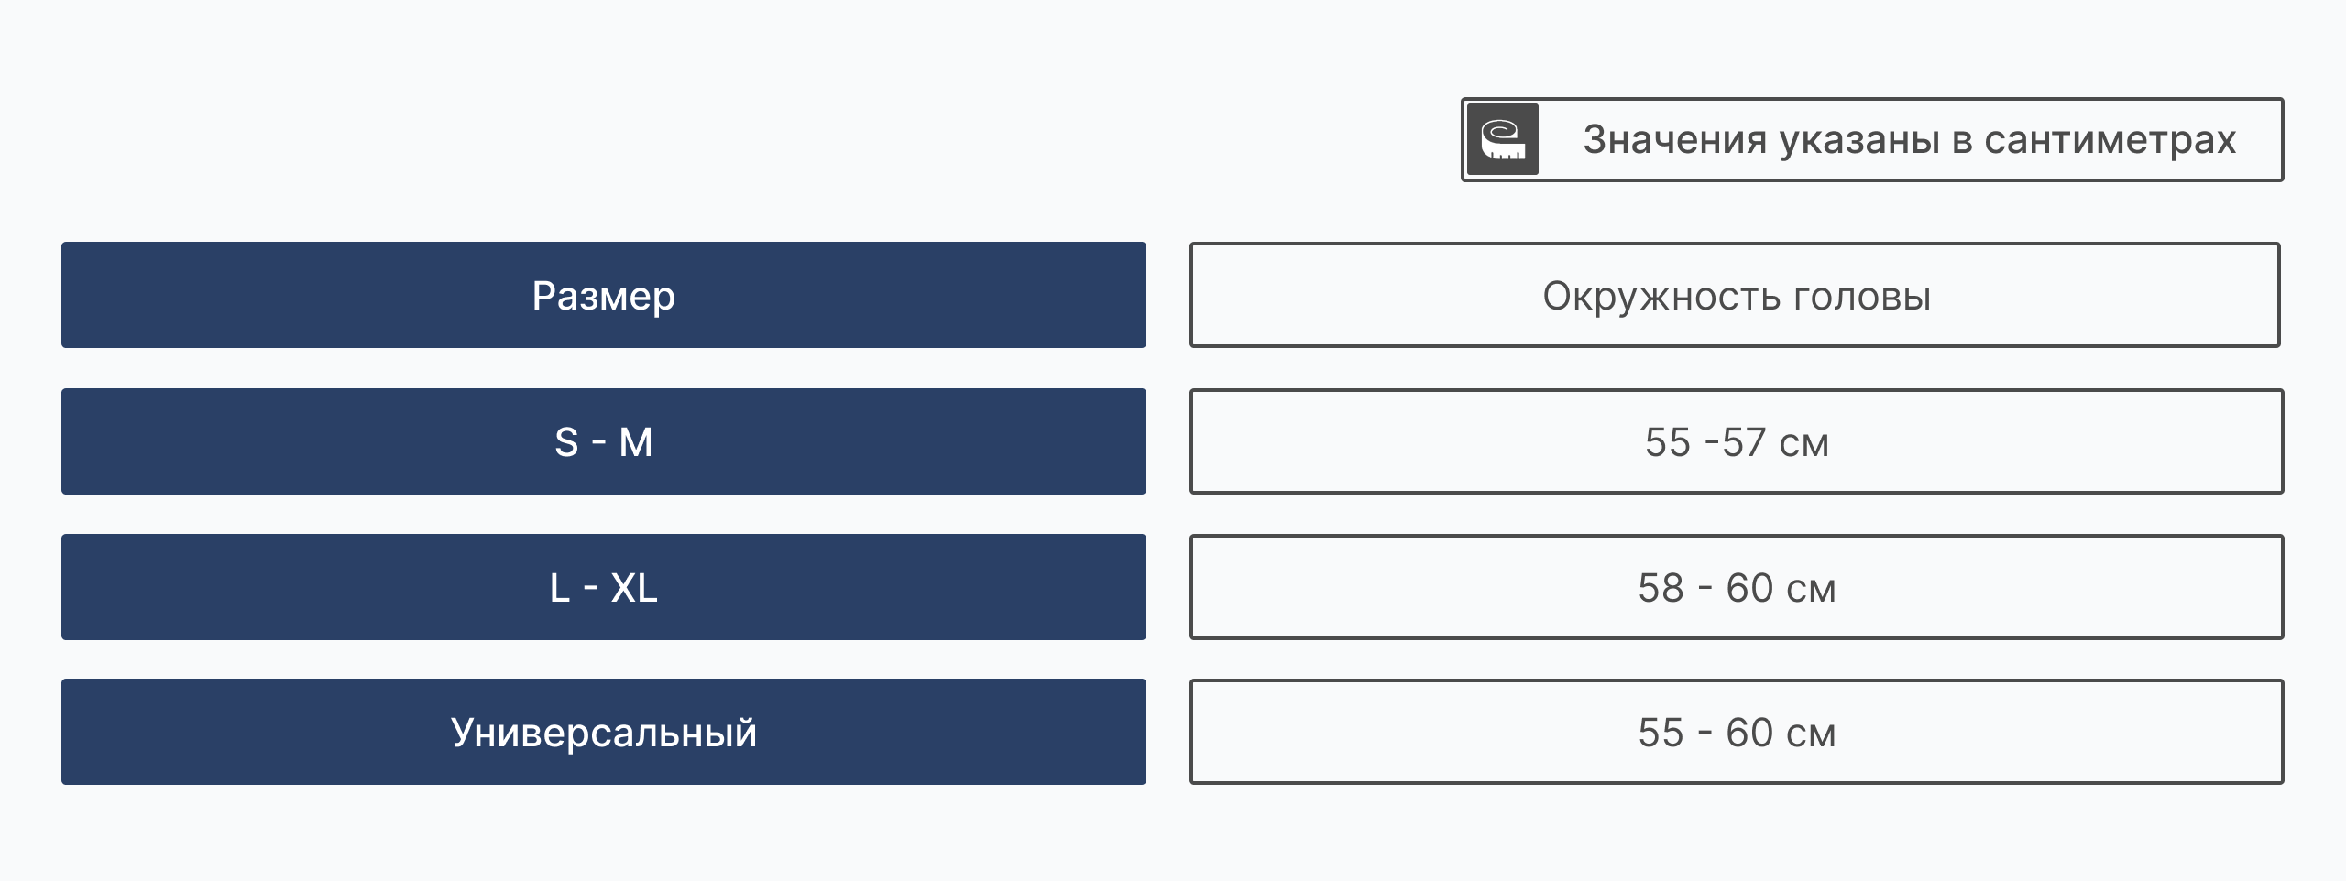
Task: Click the 'Значения указаны в сантиметрах' note text
Action: point(1909,140)
